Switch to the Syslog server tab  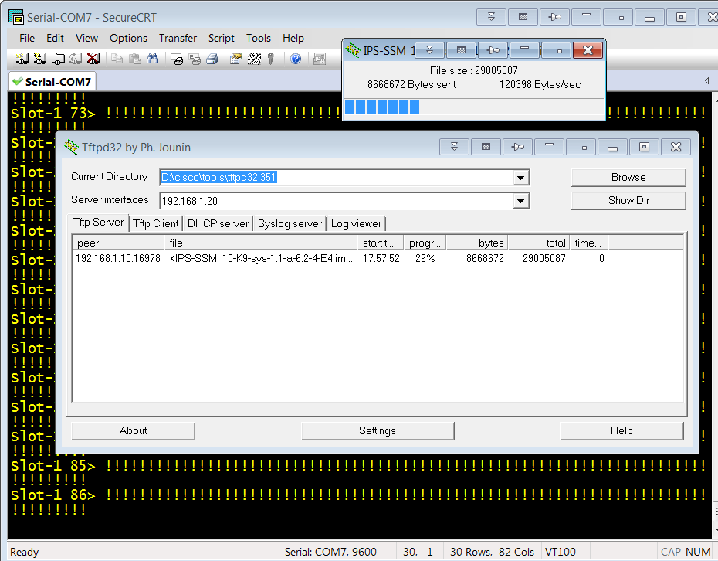point(290,223)
